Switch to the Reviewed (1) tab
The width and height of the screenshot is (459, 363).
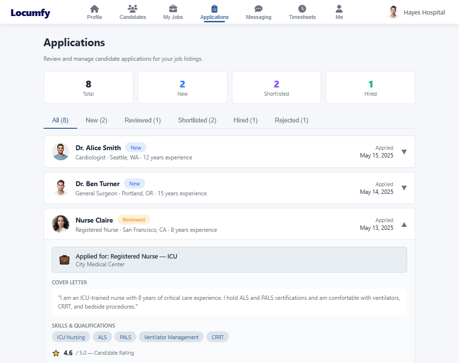coord(143,120)
